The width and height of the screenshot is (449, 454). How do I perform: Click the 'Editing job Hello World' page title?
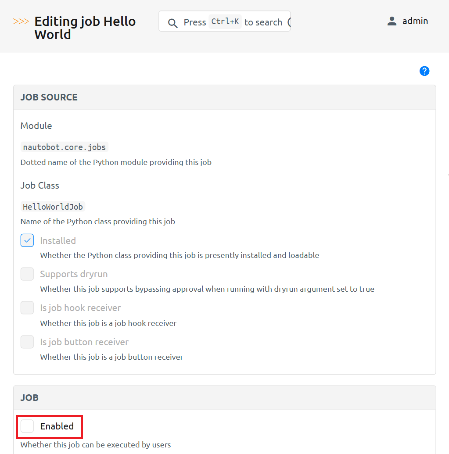coord(85,28)
